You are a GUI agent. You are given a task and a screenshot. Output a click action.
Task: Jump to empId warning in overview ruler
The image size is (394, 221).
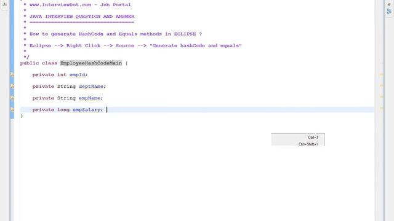pos(381,74)
